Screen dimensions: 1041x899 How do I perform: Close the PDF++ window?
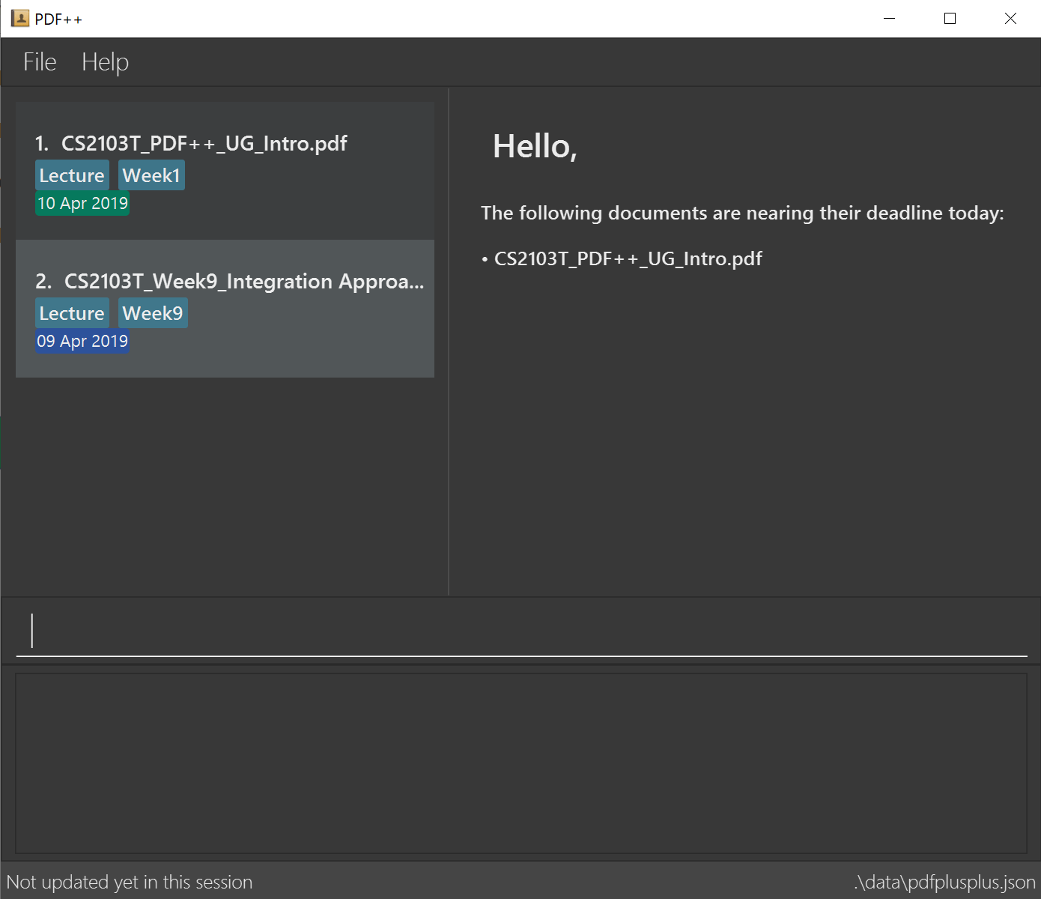pos(1010,19)
